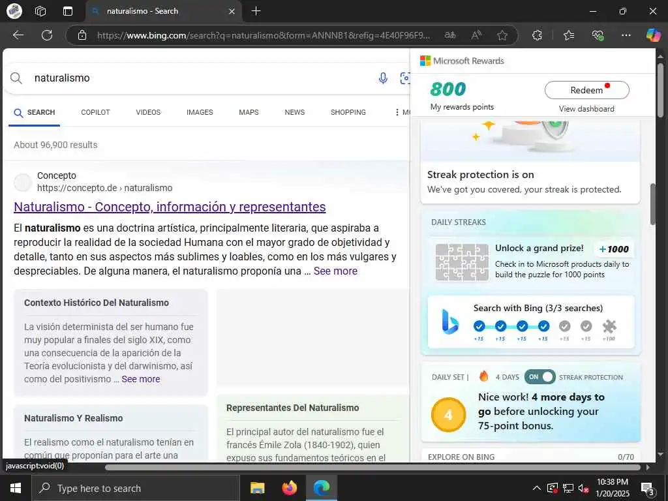Switch to the VIDEOS tab
This screenshot has height=501, width=668.
[148, 112]
